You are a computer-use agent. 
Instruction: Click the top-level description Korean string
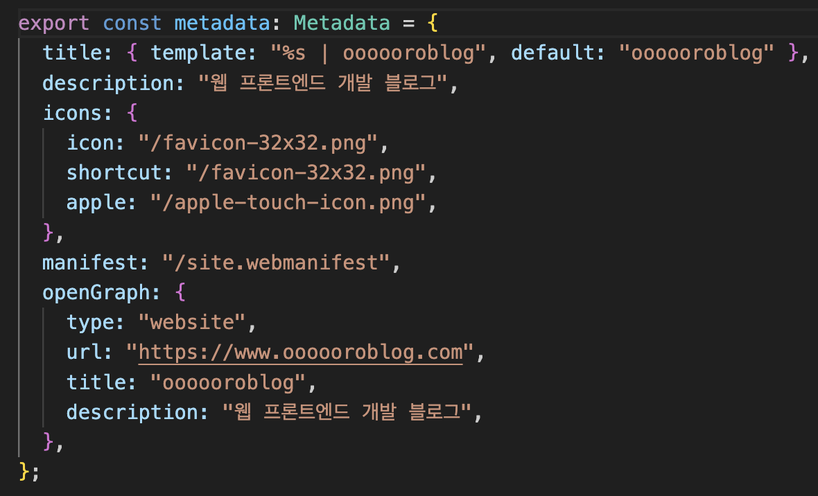pyautogui.click(x=323, y=83)
